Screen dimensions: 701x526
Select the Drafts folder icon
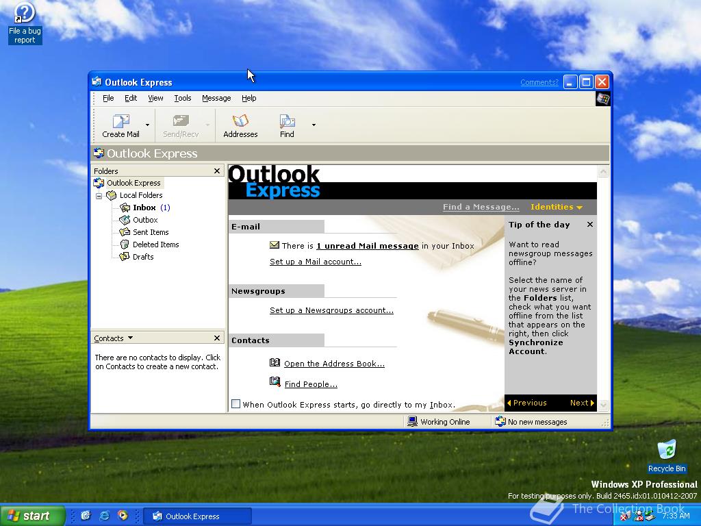(x=125, y=257)
